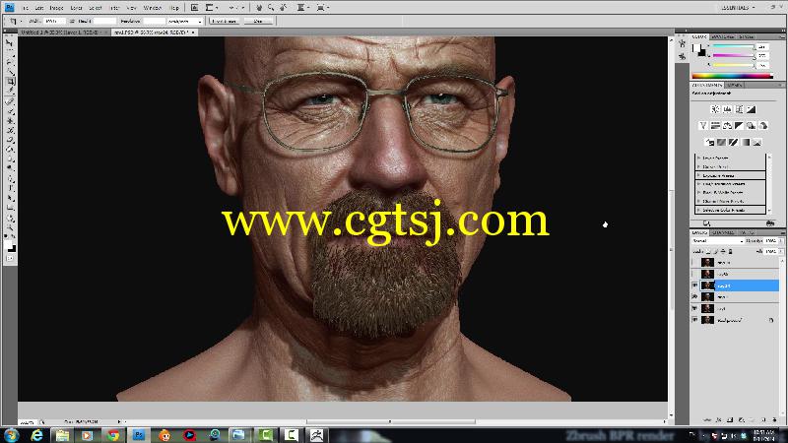The height and width of the screenshot is (443, 788).
Task: Switch to the Untitled-1 document tab
Action: [x=62, y=32]
